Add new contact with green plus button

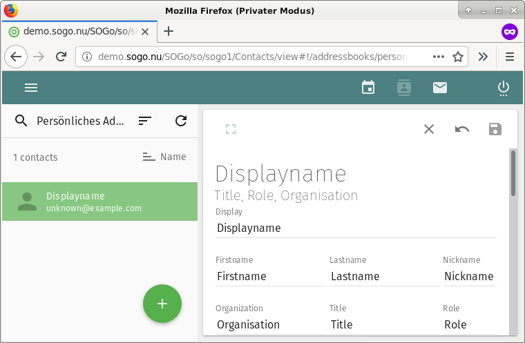tap(162, 304)
